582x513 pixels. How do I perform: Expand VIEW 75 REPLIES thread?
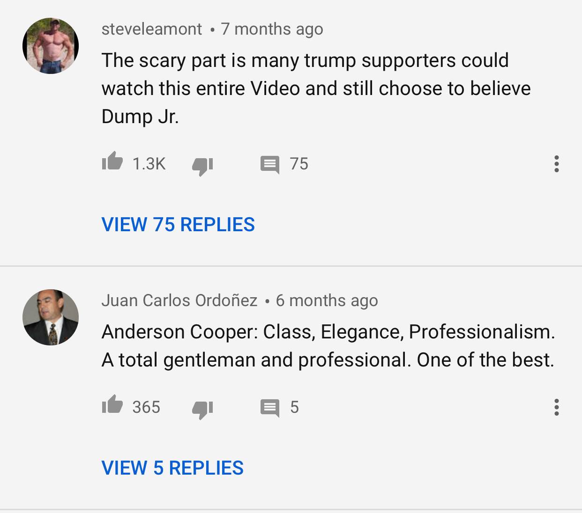coord(178,225)
